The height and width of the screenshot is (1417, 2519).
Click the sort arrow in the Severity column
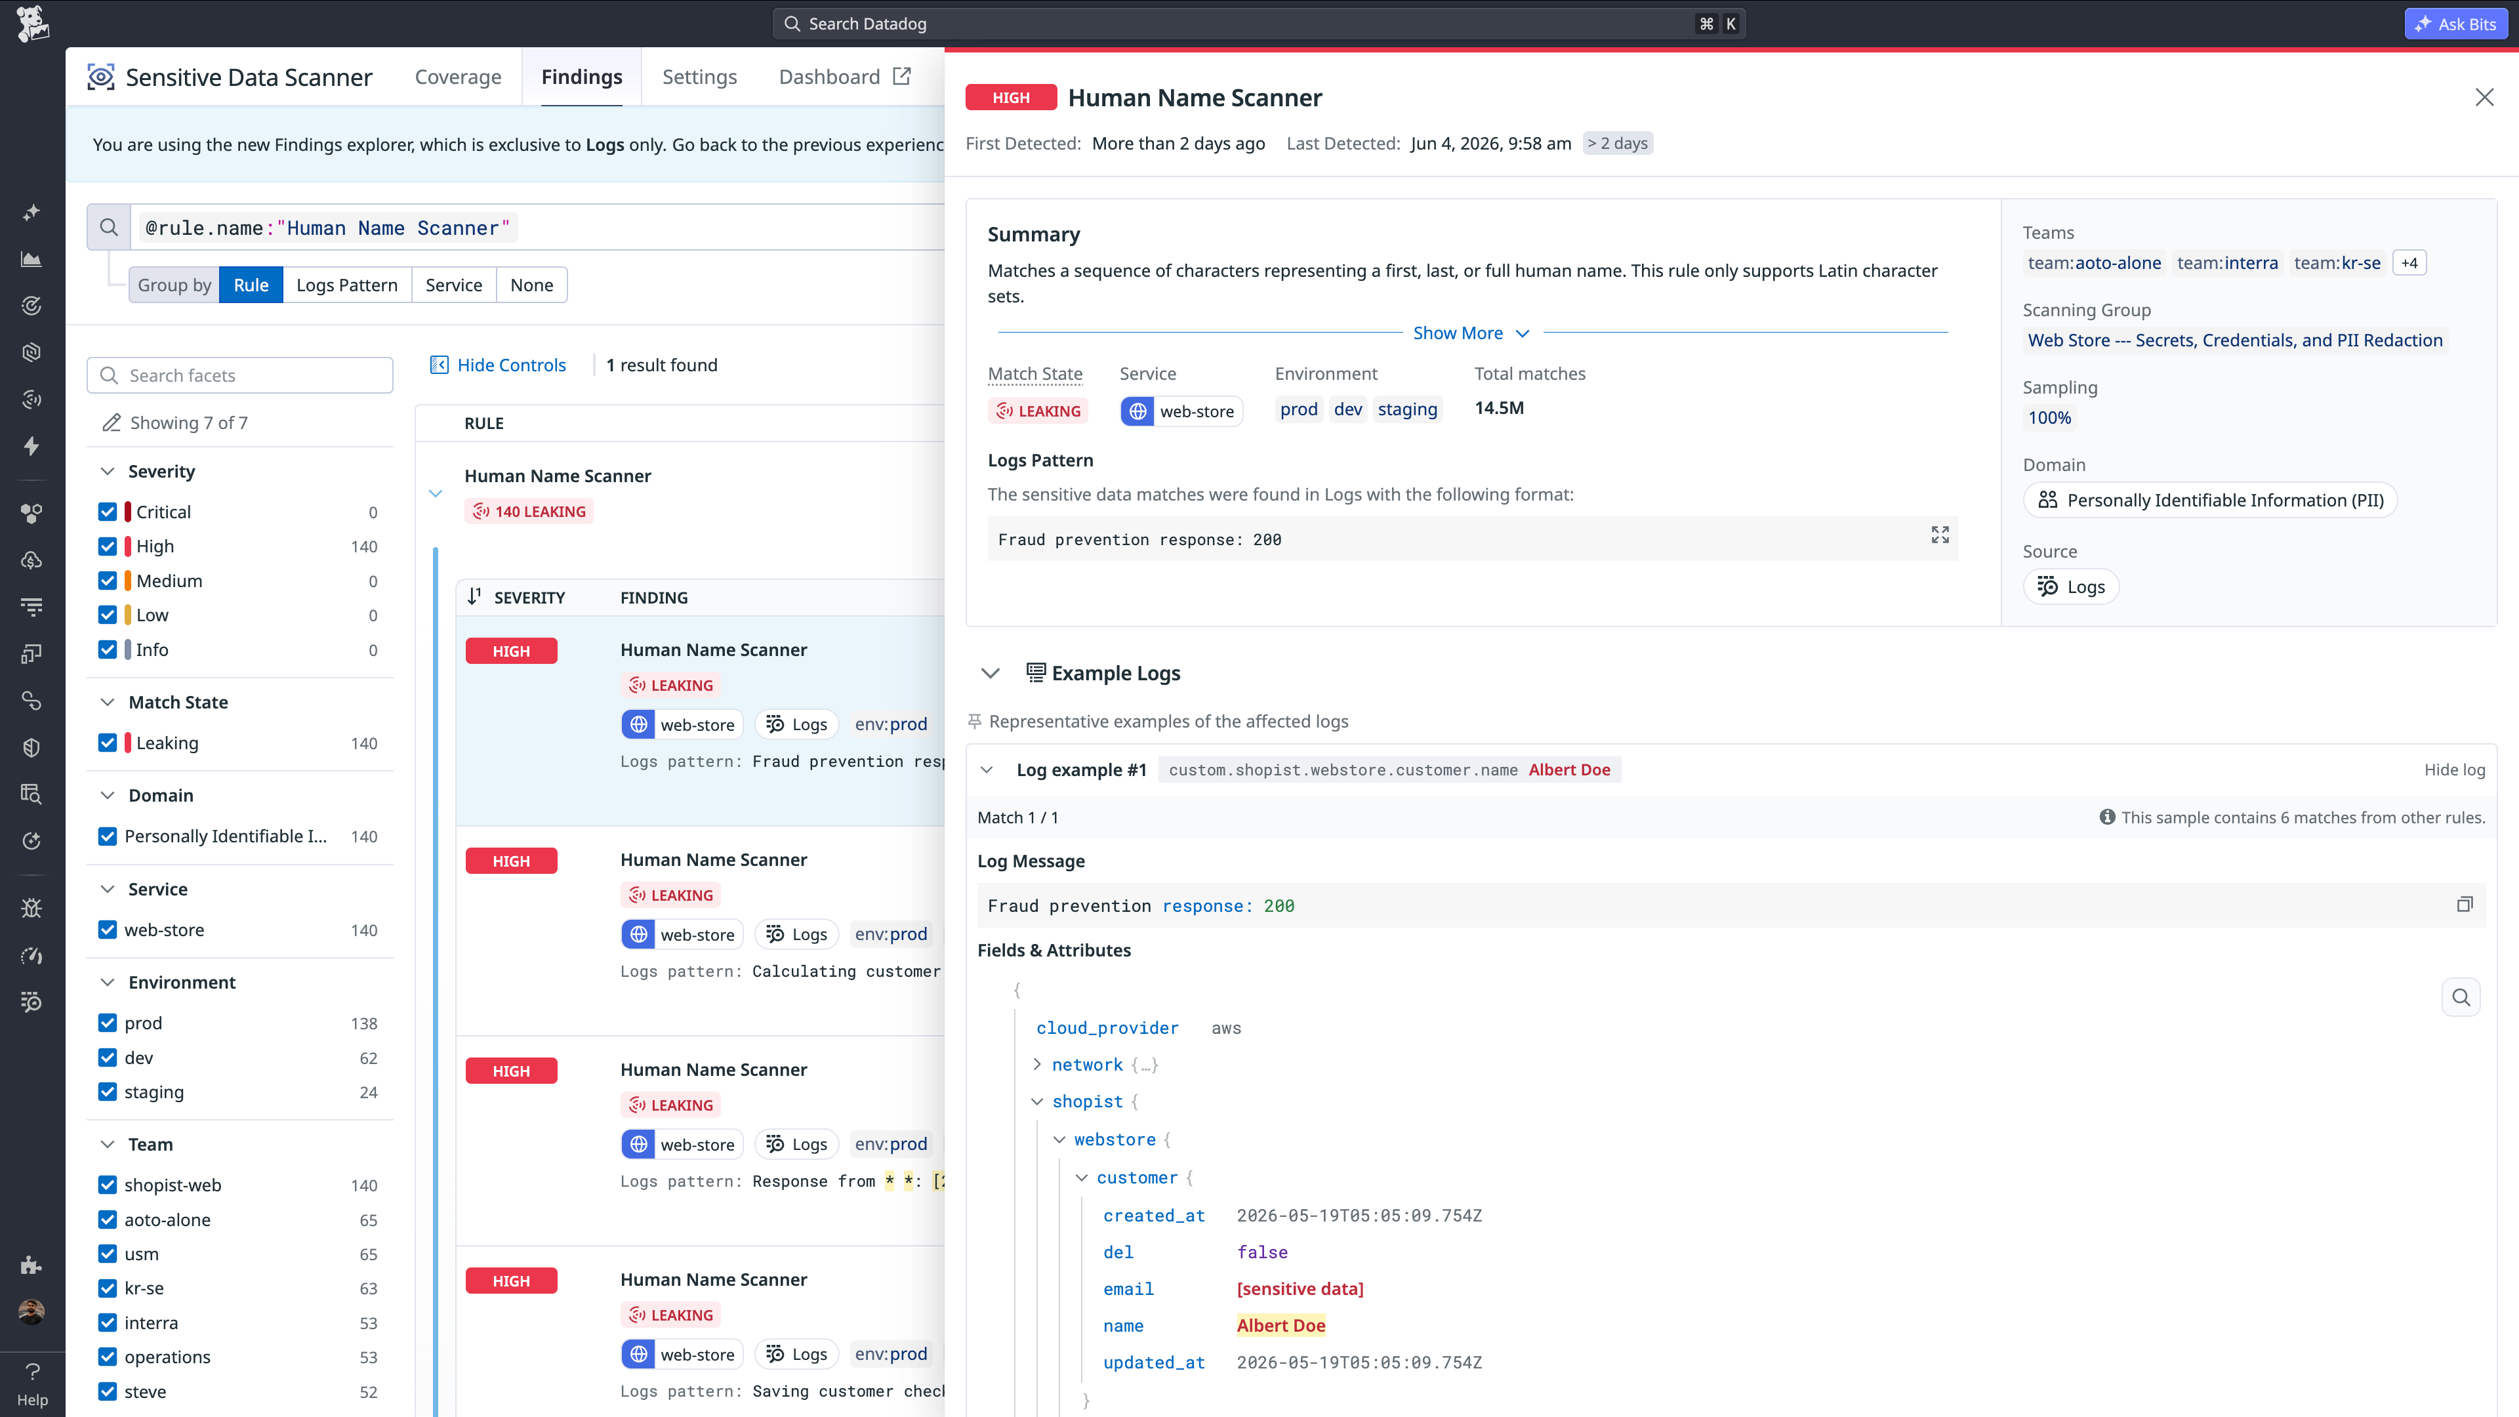click(x=474, y=596)
